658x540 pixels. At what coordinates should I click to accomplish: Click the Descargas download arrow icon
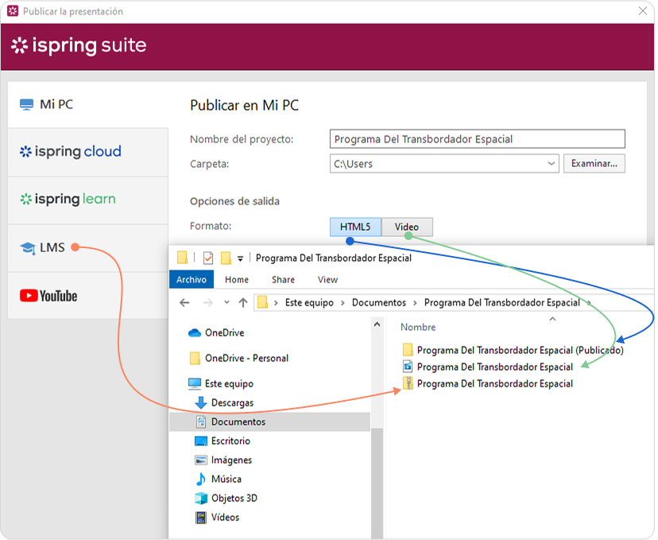201,402
